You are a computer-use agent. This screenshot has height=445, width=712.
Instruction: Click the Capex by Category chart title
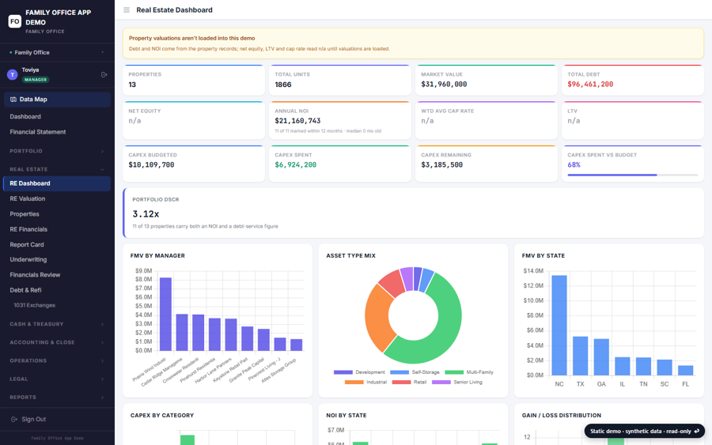coord(162,416)
